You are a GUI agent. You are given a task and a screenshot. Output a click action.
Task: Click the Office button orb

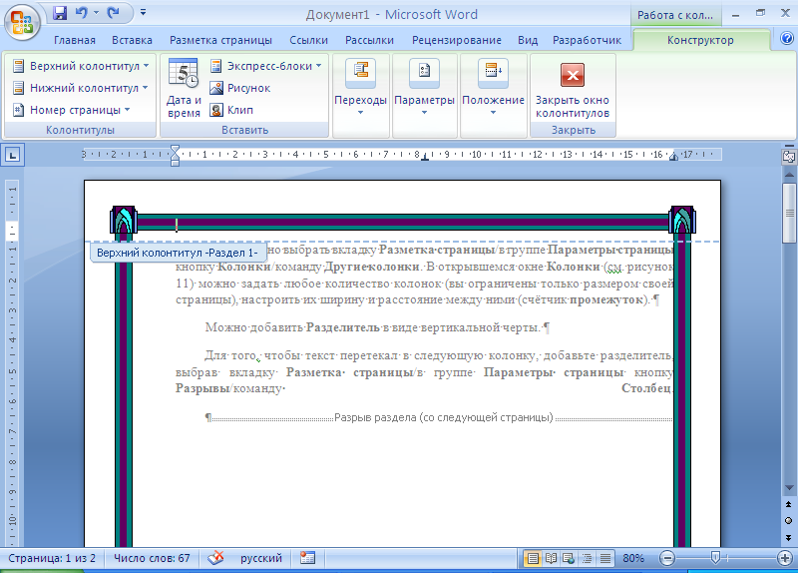22,22
